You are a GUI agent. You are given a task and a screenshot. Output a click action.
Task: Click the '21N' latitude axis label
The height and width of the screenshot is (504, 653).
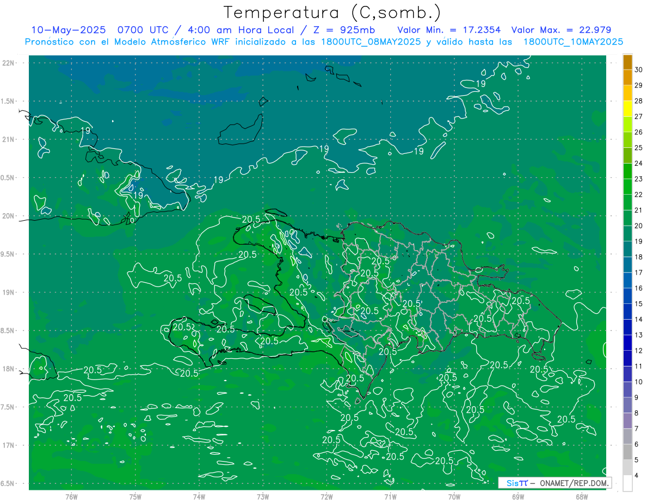[8, 140]
